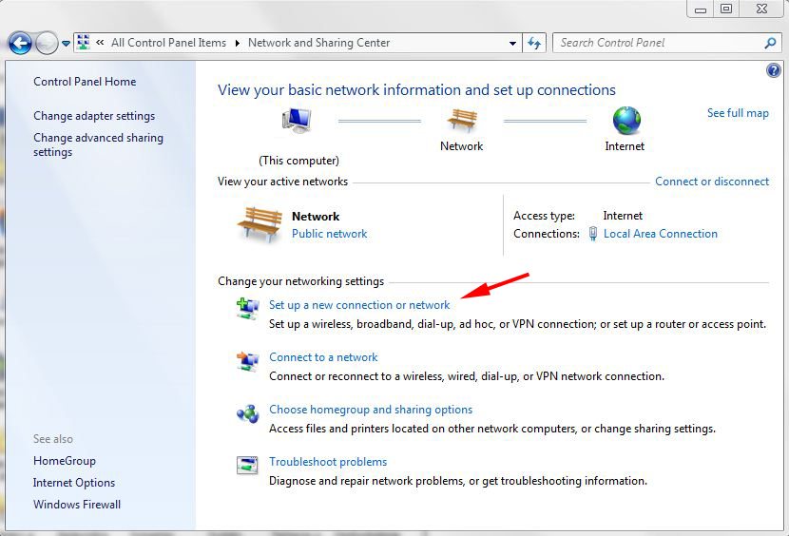Click the blue Back navigation arrow
The image size is (789, 536).
tap(20, 44)
